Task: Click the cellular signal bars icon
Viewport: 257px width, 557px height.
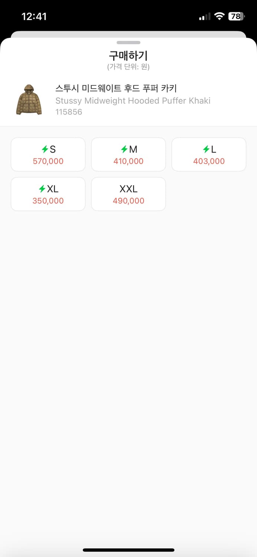Action: click(205, 17)
